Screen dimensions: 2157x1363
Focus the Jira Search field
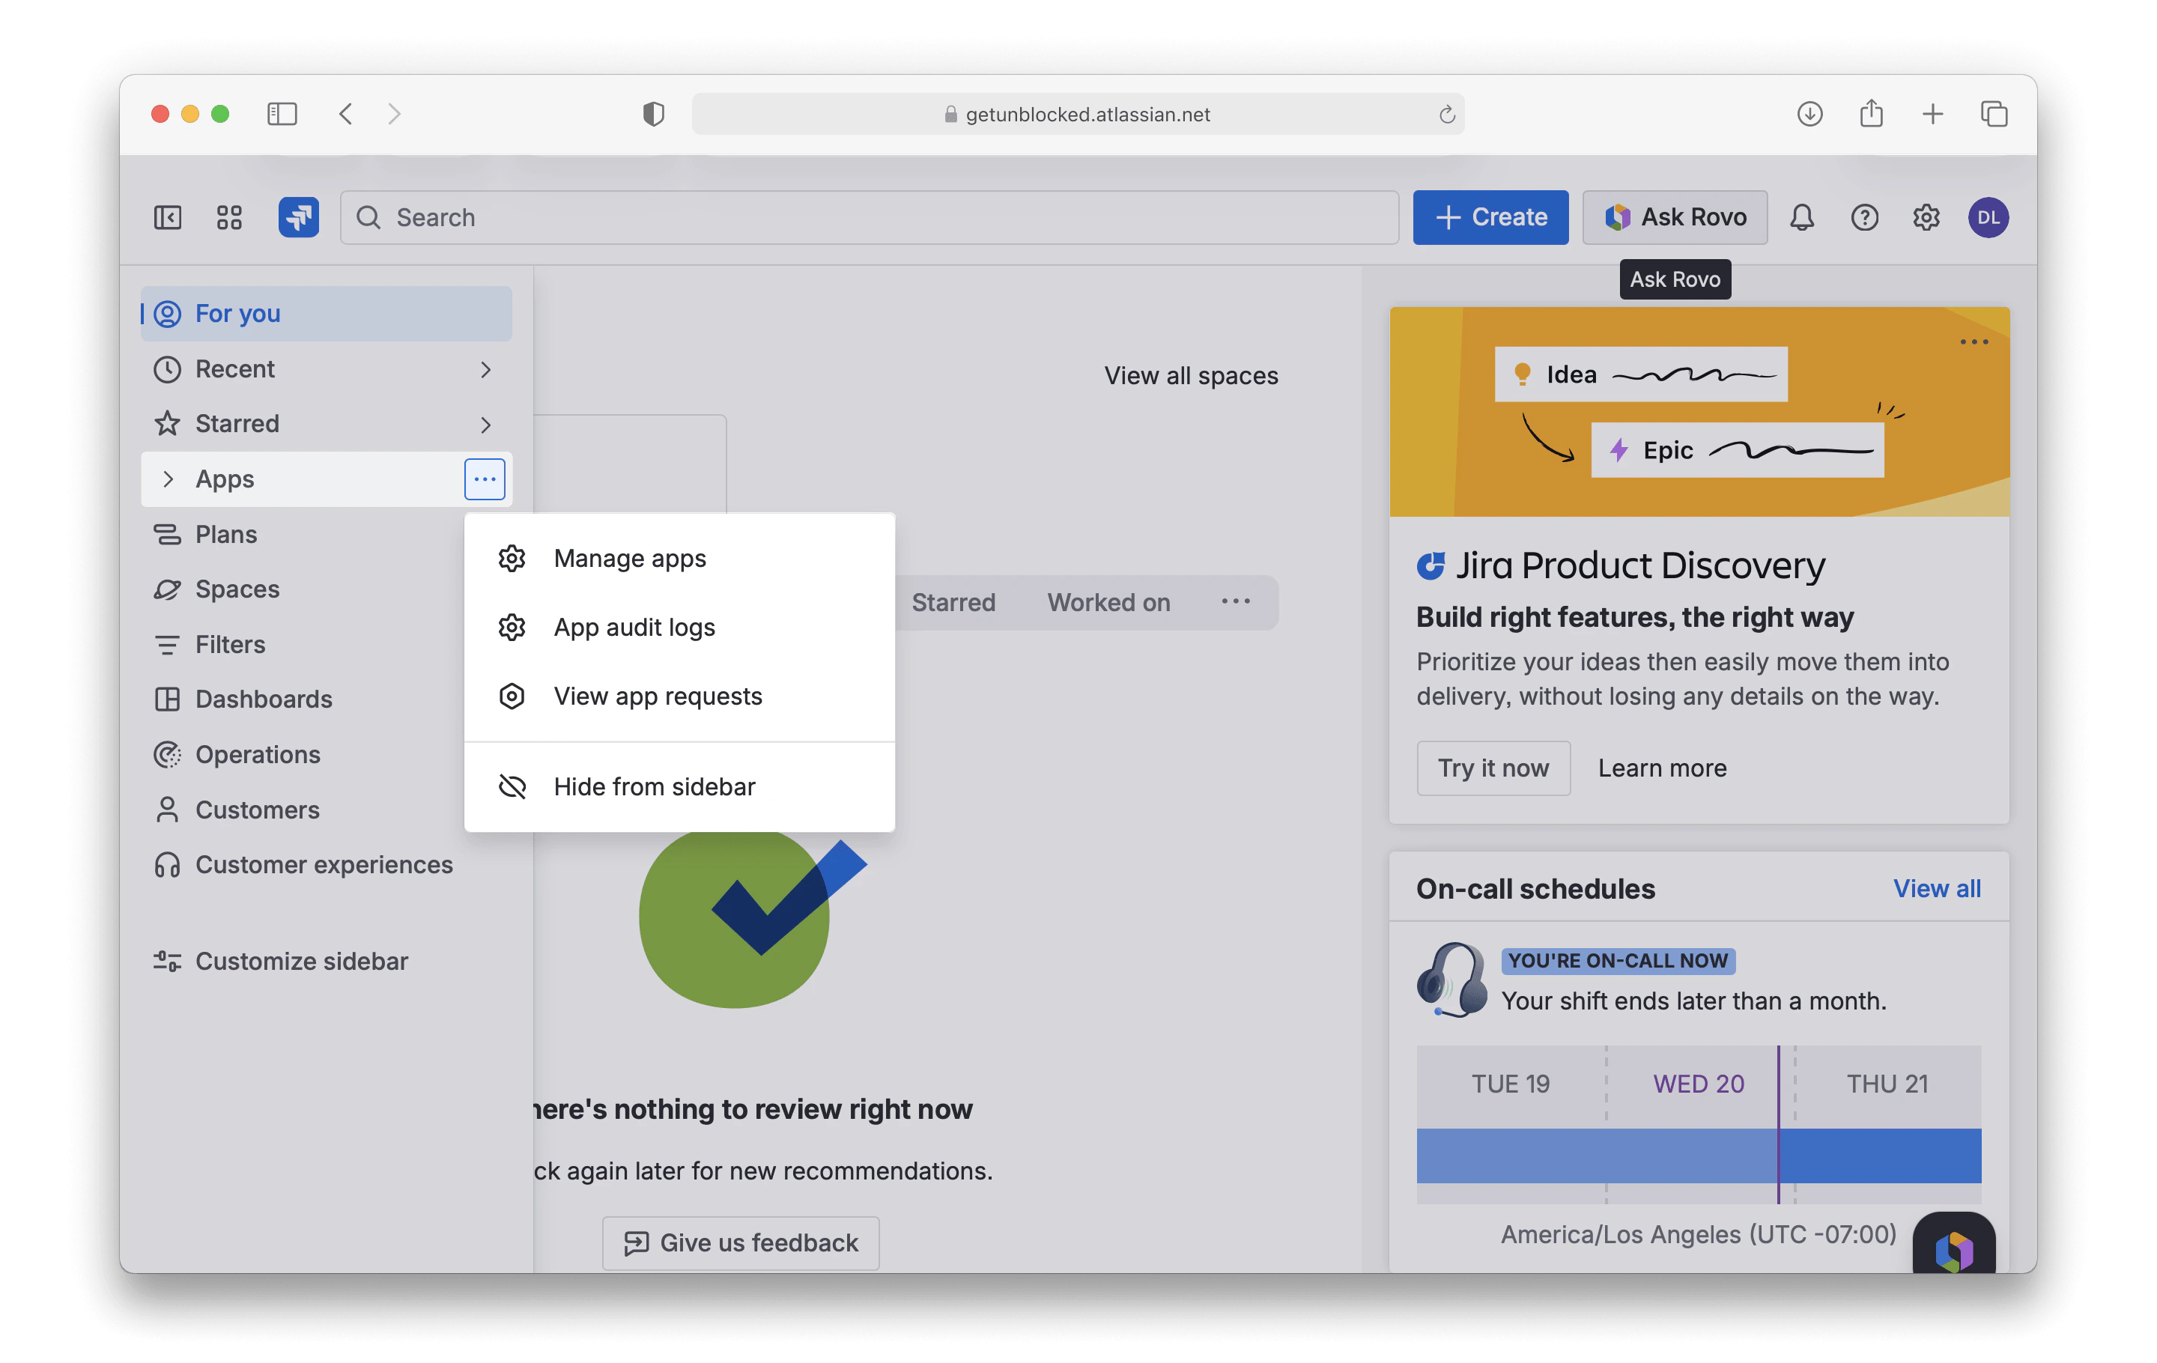pos(869,216)
